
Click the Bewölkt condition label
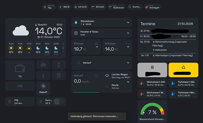coord(42,25)
